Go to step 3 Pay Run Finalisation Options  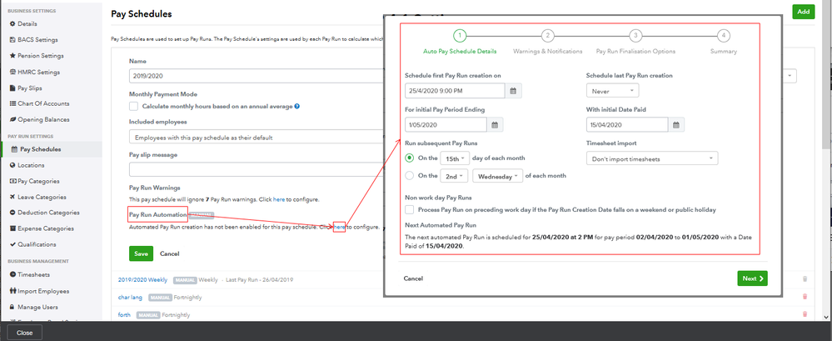[635, 36]
